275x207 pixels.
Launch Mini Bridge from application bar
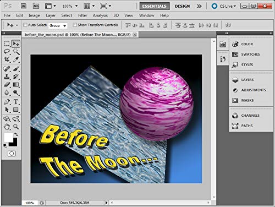pos(36,6)
